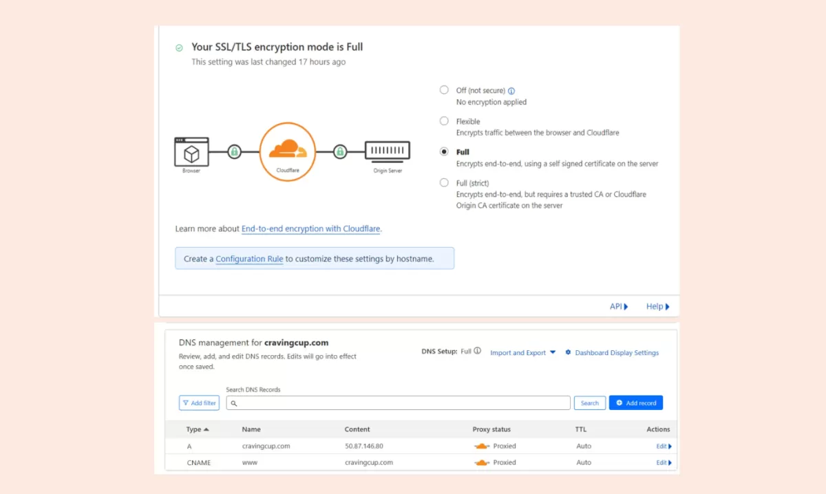Click the magnifier icon in search field
The image size is (826, 494).
[x=234, y=404]
